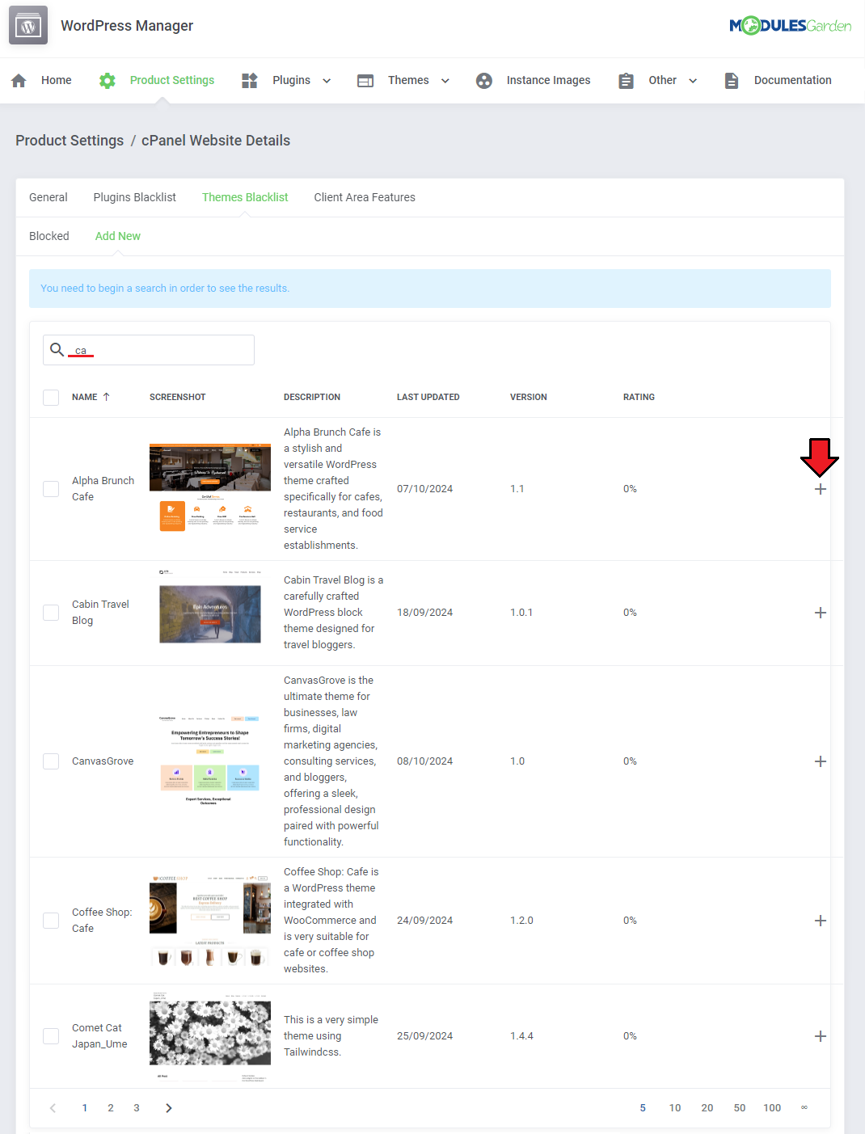Click the Product Settings breadcrumb link

70,141
